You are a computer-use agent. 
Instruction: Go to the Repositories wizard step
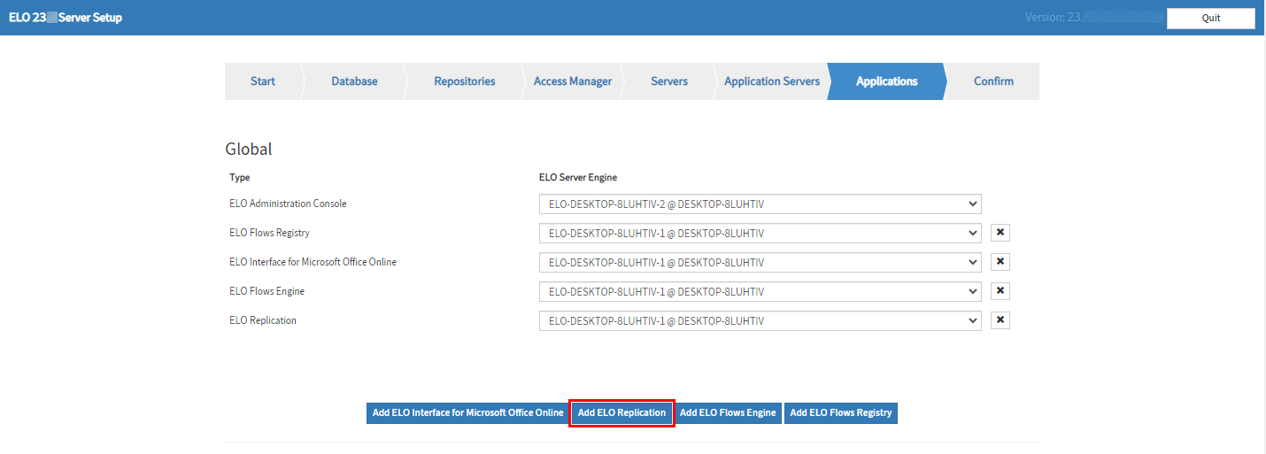pos(464,81)
